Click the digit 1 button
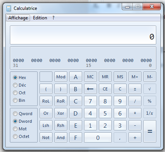Viewport: 165px width, 152px height. pos(90,125)
